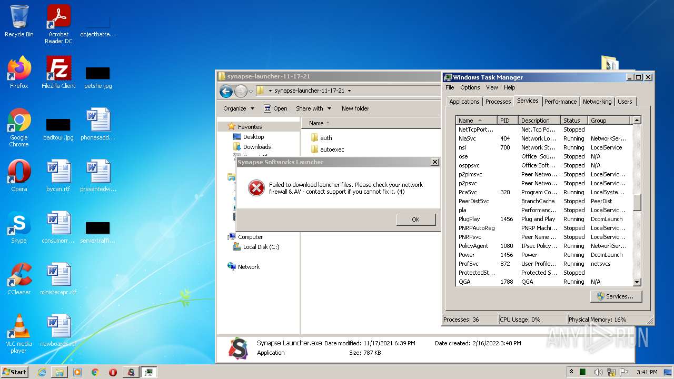Viewport: 674px width, 379px height.
Task: Select the consumerr document on desktop
Action: point(58,227)
